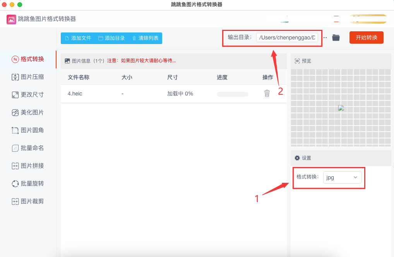Screen dimensions: 394x257
Task: Go to the 图片裁剪 image crop tool
Action: 28,201
